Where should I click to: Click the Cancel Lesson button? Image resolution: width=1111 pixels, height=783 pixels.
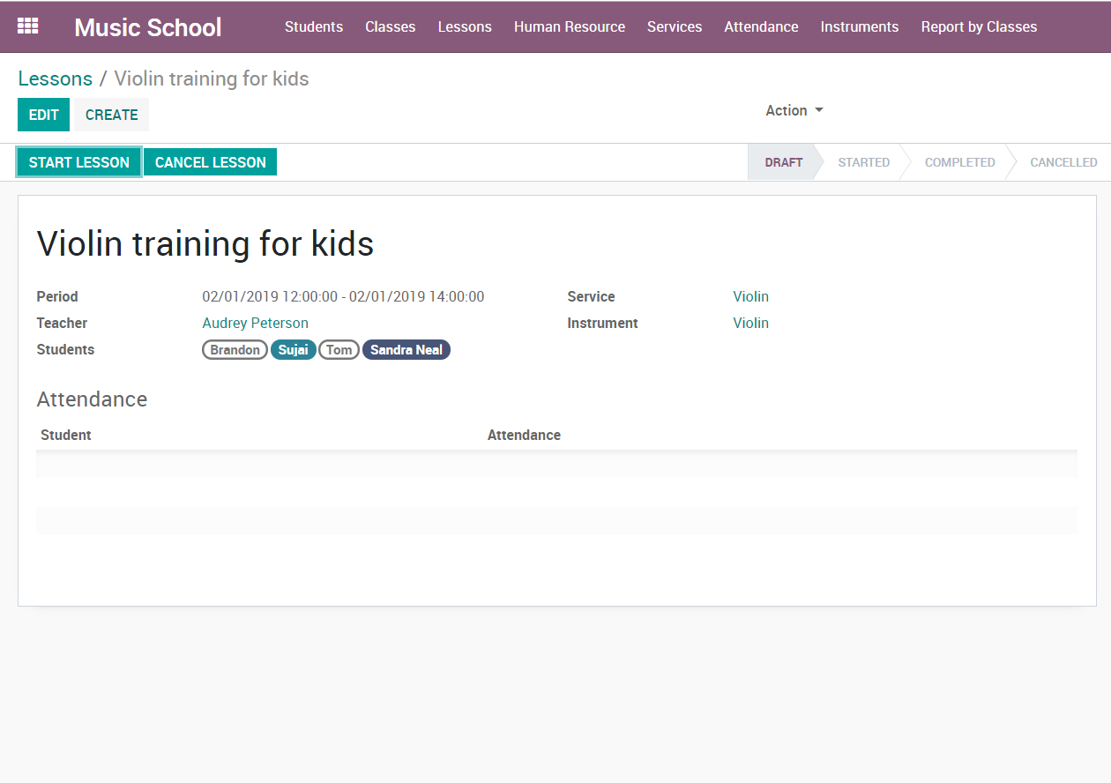[x=210, y=162]
